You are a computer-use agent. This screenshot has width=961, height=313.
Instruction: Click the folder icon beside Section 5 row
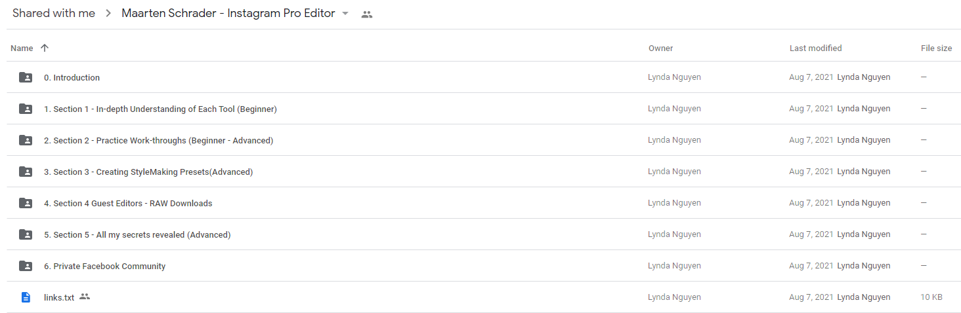[x=26, y=234]
